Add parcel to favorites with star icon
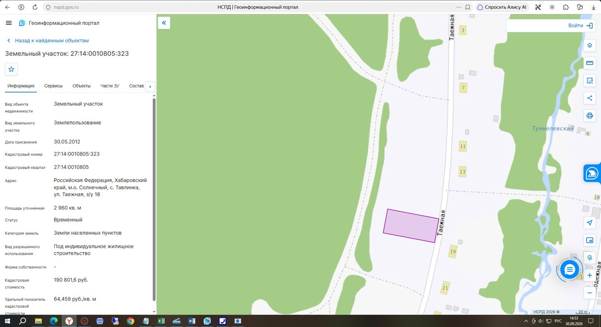Screen dimensions: 601x327 pos(11,69)
